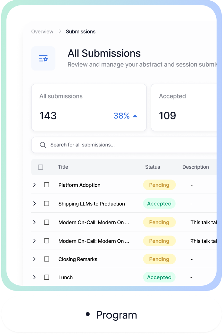Click the Accepted badge for Shipping LLMs
The image size is (223, 334).
point(159,204)
